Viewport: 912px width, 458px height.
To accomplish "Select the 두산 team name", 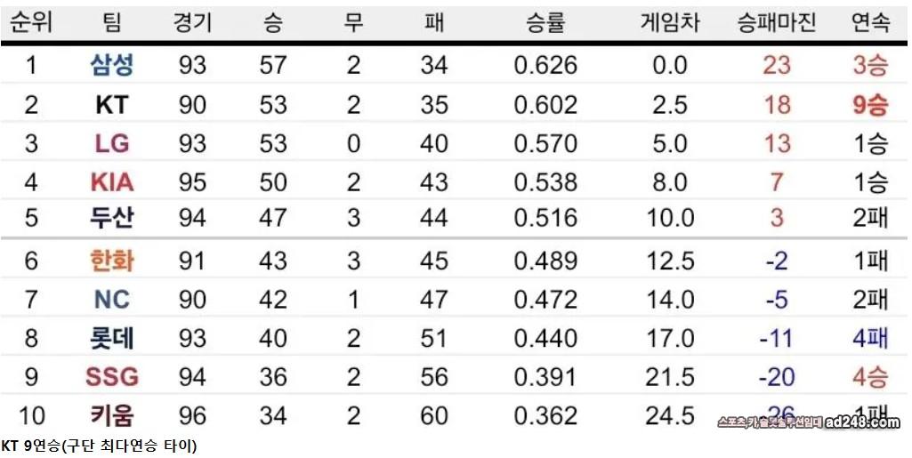I will point(112,217).
